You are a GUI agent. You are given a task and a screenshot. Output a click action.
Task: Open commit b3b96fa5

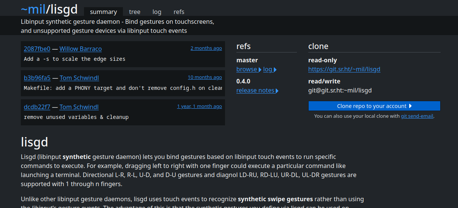point(37,78)
